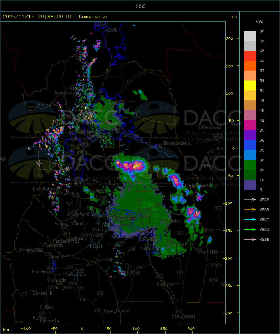Screen dimensions: 280x334
Task: Click the legend value 54
Action: click(262, 81)
